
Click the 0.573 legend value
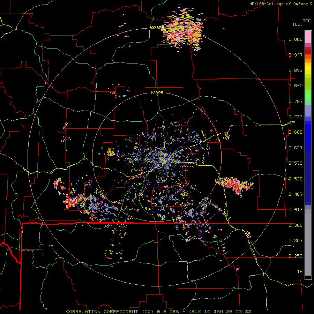point(296,163)
